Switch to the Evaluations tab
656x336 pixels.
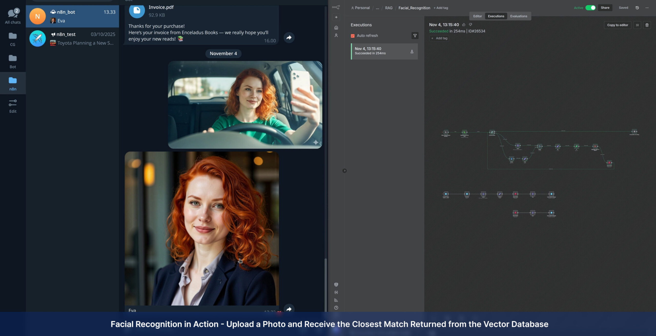click(x=518, y=16)
